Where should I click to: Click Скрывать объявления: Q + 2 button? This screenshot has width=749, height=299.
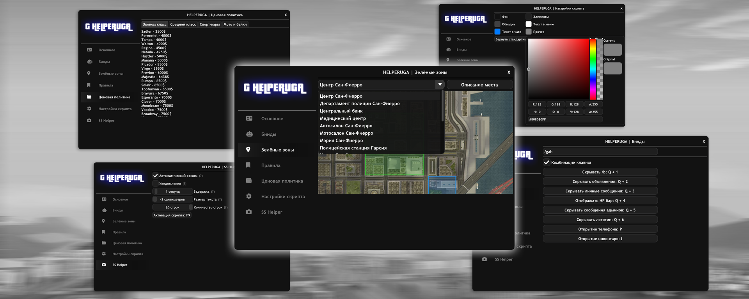[x=600, y=181]
